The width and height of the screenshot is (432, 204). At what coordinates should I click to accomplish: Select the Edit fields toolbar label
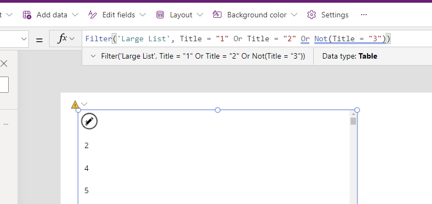[118, 15]
